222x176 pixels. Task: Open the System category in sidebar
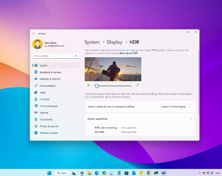click(x=56, y=65)
